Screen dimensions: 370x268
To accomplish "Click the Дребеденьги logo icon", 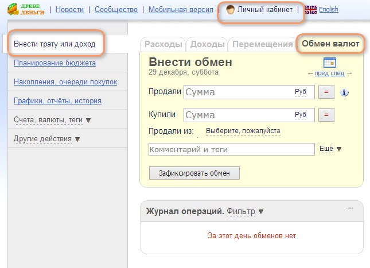I will (13, 9).
